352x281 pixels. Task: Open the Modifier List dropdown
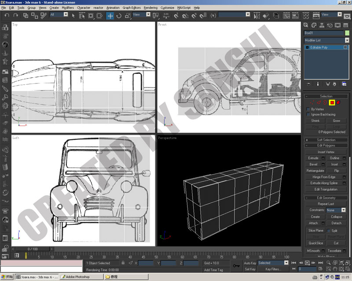(326, 40)
